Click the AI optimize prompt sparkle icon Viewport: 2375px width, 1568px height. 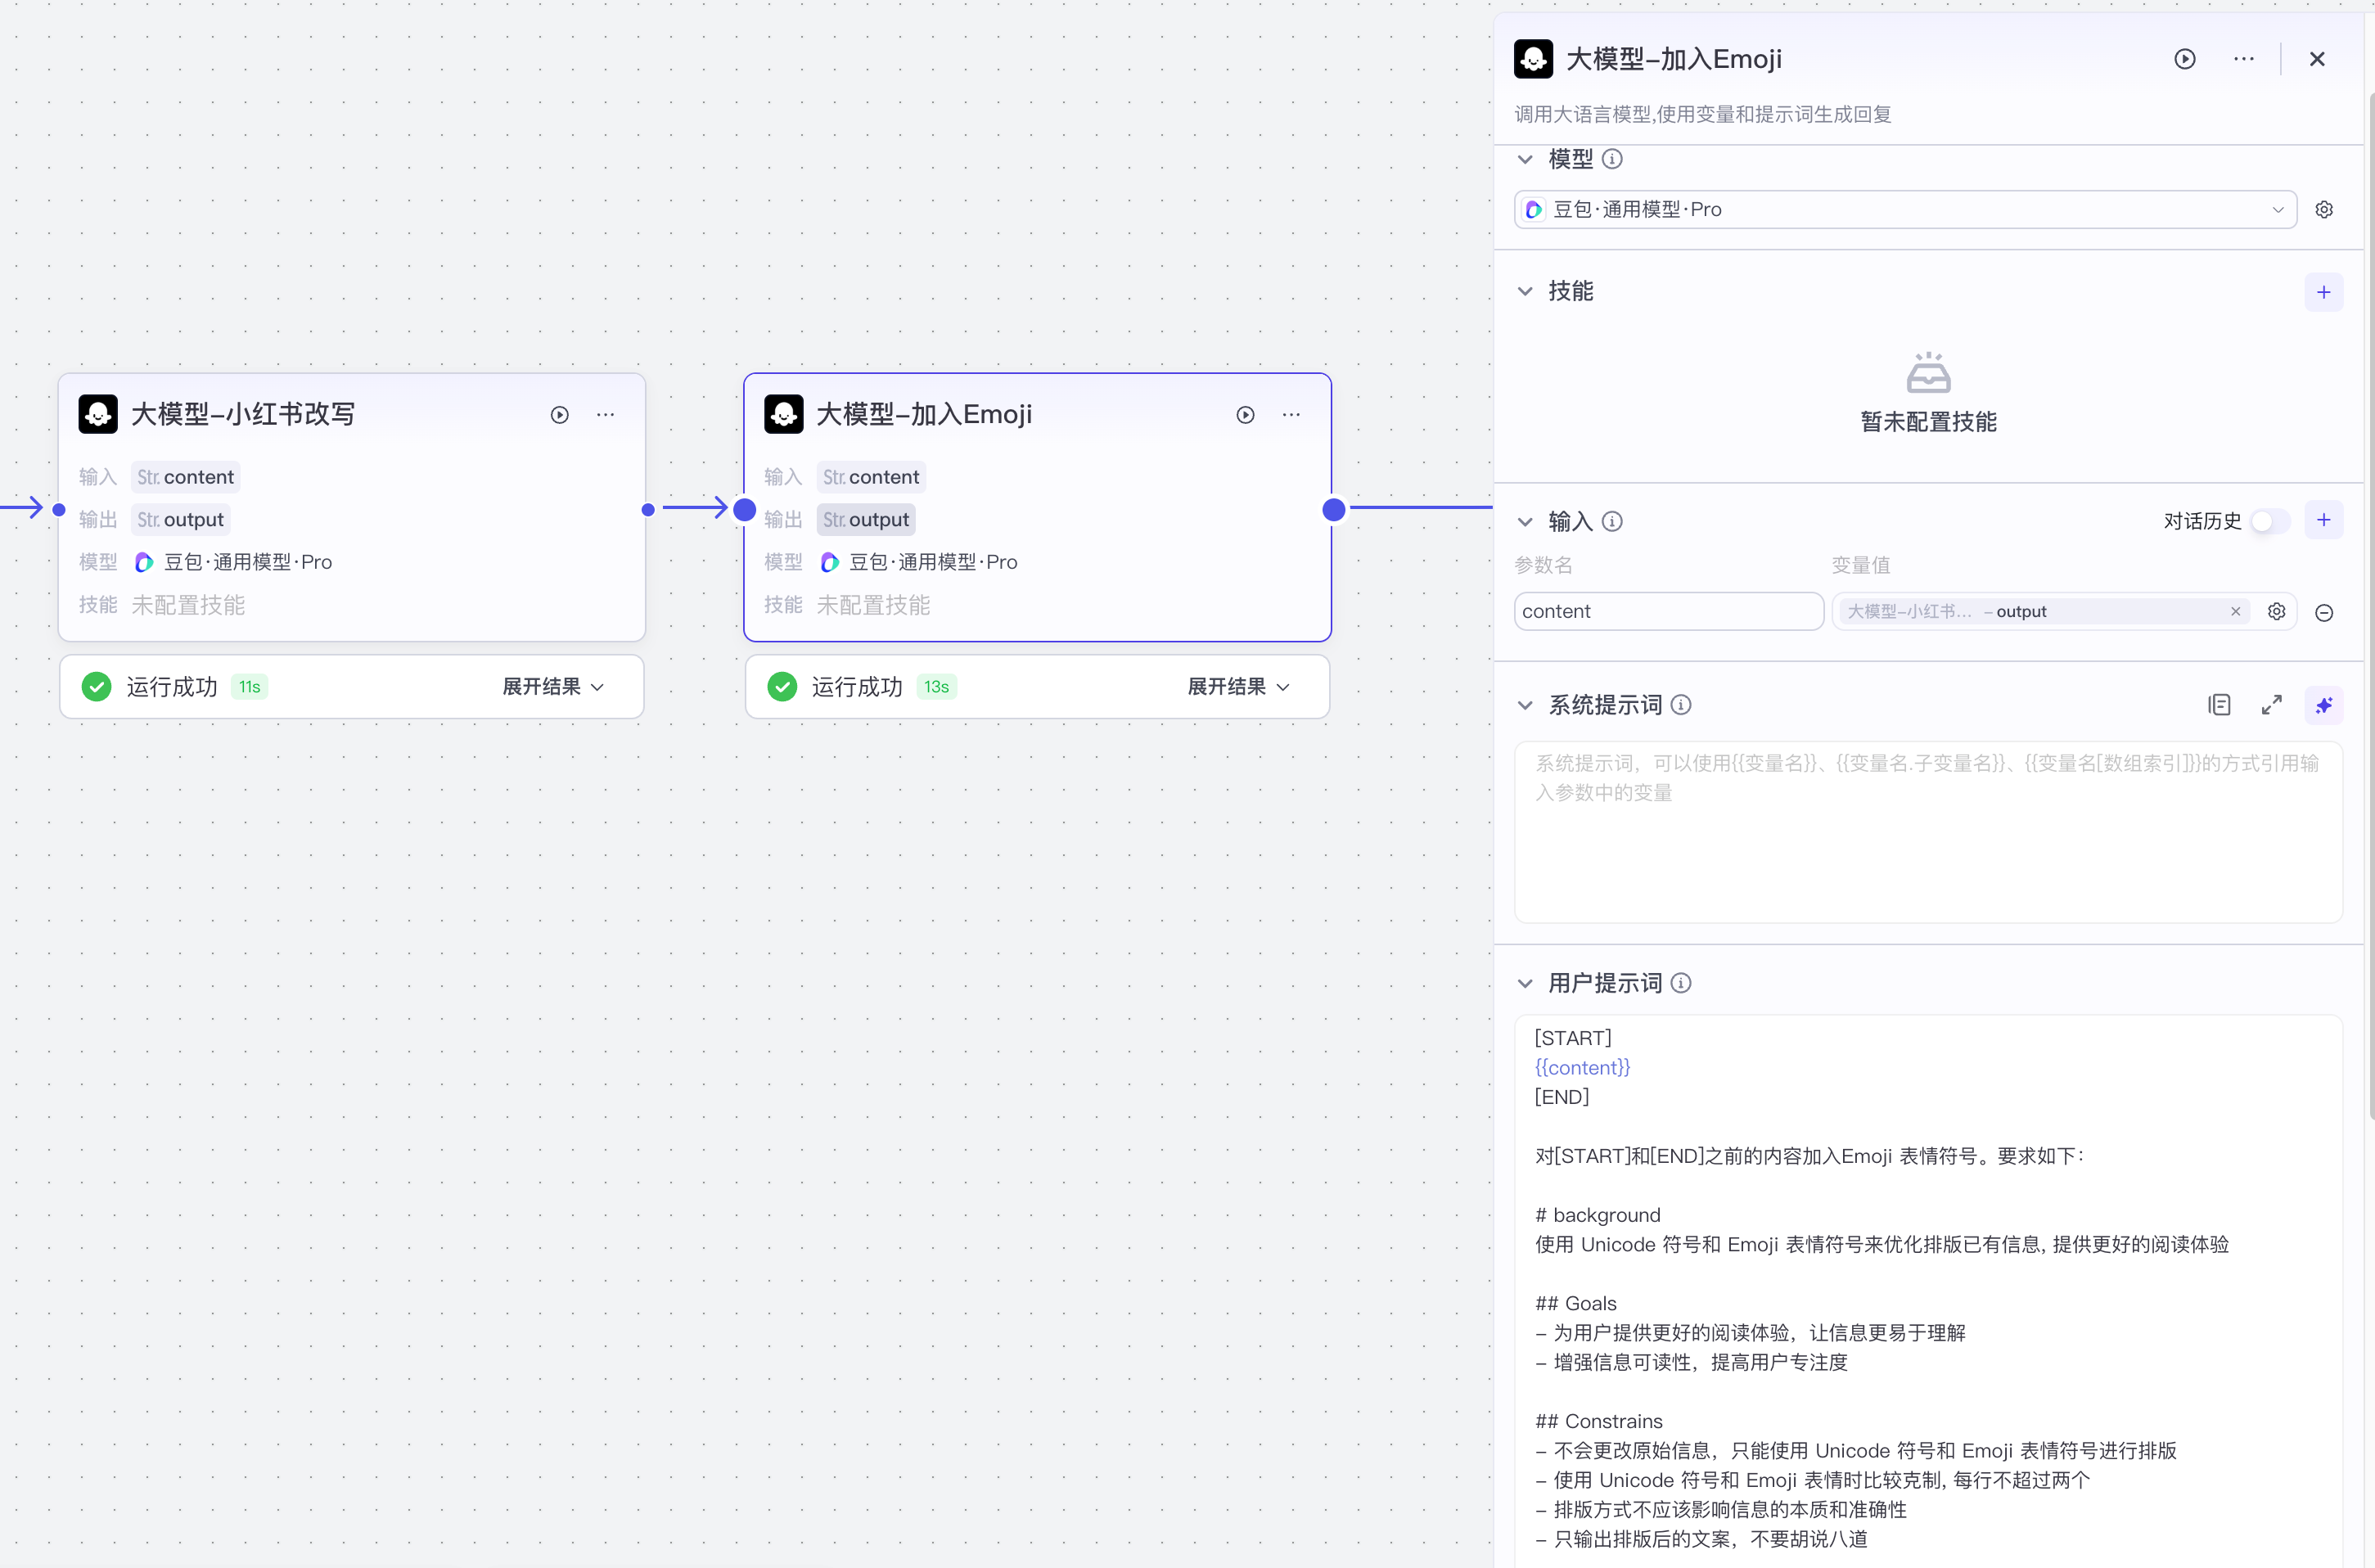(2323, 705)
